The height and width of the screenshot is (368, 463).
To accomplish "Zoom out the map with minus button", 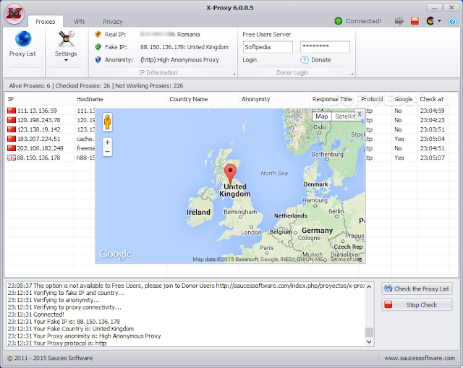I will [108, 152].
